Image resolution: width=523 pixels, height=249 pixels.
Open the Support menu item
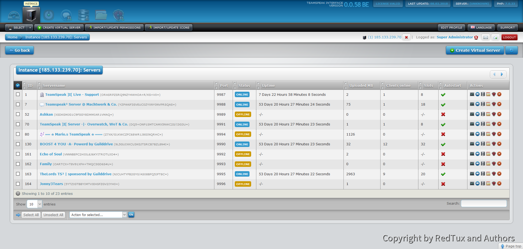507,27
